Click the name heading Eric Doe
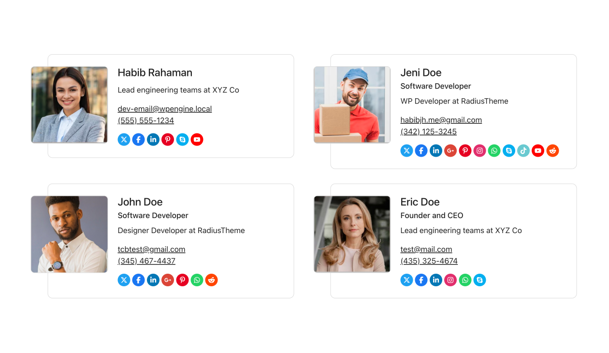Viewport: 609px width, 353px height. tap(420, 202)
